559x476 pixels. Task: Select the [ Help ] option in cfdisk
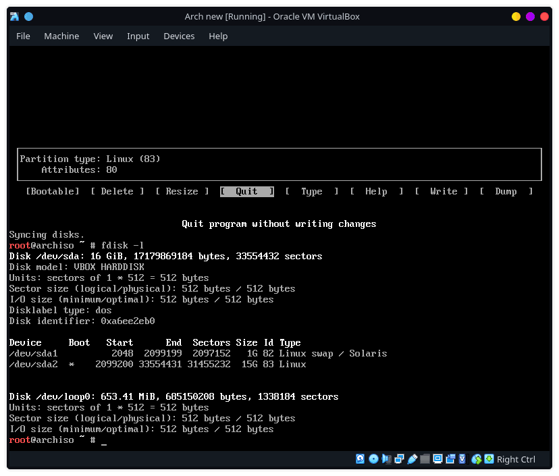(x=376, y=192)
